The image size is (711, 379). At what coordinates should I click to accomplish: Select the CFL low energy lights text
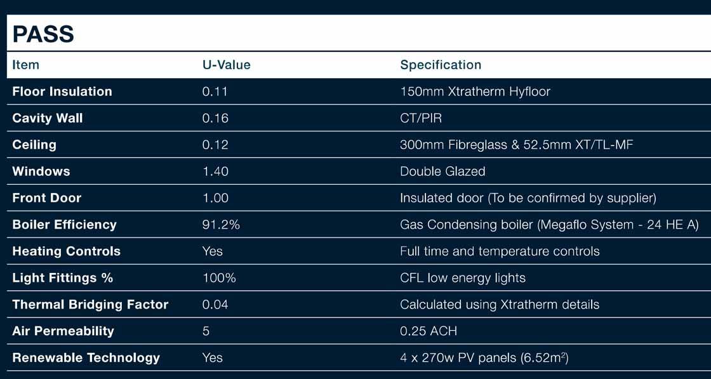click(x=463, y=278)
